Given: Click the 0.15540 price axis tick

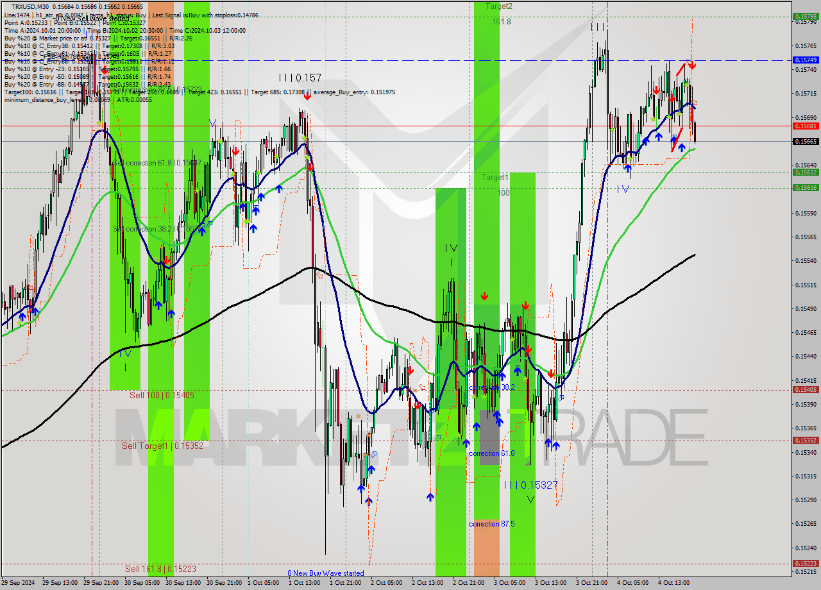Looking at the screenshot, I should [x=806, y=260].
